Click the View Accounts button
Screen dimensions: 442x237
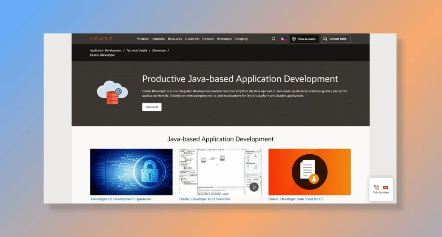tap(304, 39)
